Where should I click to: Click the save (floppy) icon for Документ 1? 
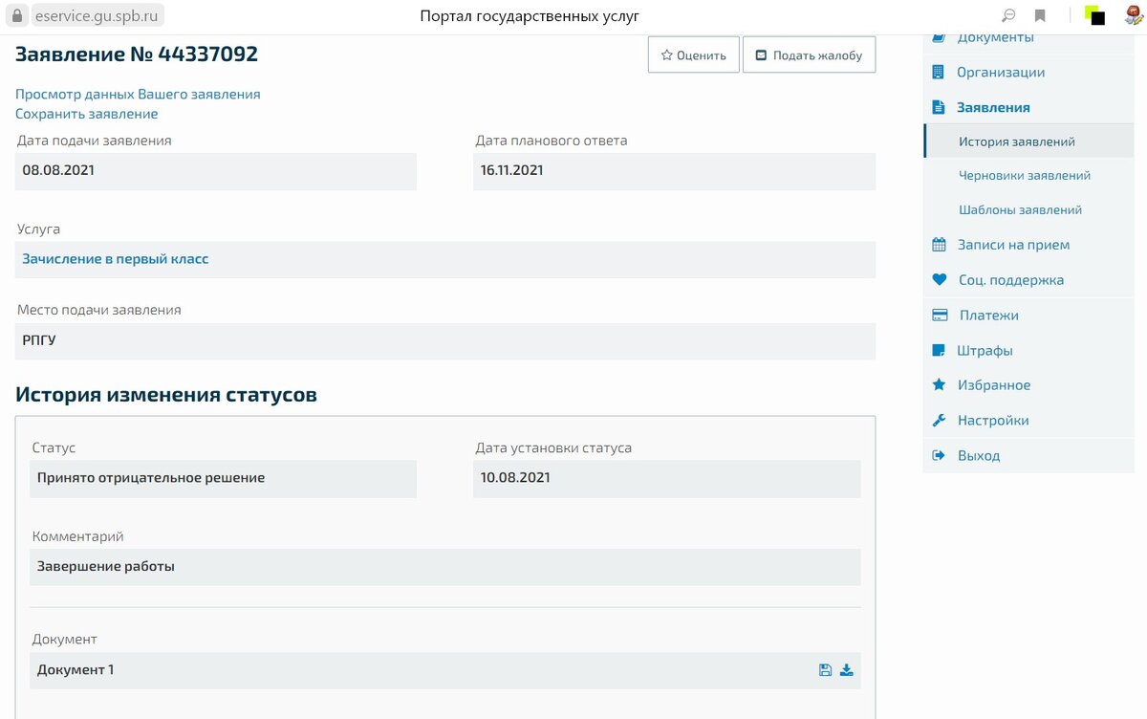826,670
